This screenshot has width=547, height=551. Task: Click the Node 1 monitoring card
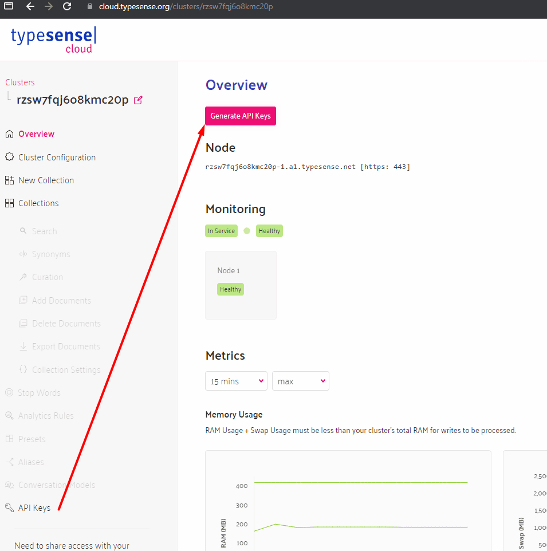[241, 285]
